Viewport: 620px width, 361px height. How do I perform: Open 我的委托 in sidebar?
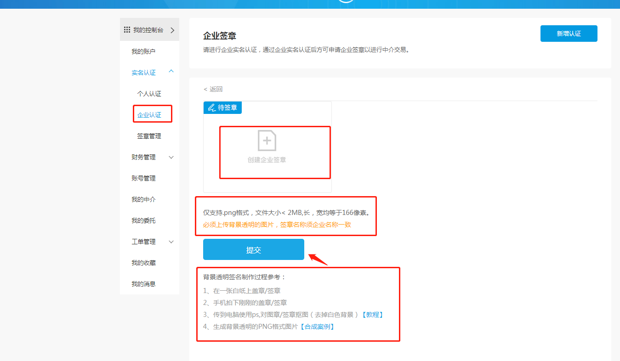coord(143,220)
